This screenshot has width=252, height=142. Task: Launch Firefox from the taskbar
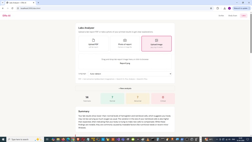click(63, 139)
